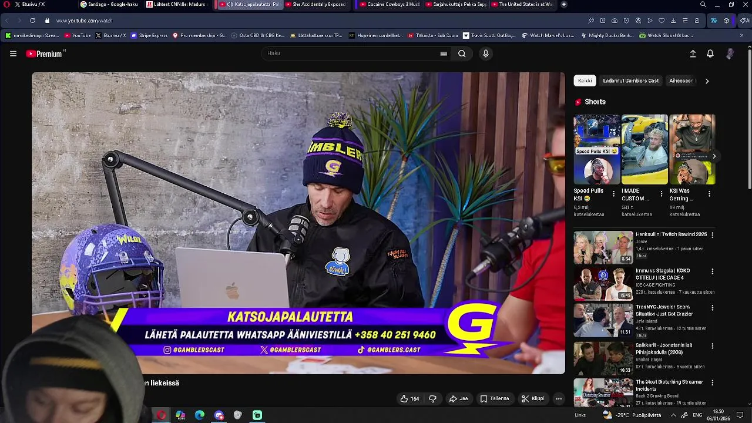
Task: Open the YouTube account avatar menu
Action: [x=730, y=53]
